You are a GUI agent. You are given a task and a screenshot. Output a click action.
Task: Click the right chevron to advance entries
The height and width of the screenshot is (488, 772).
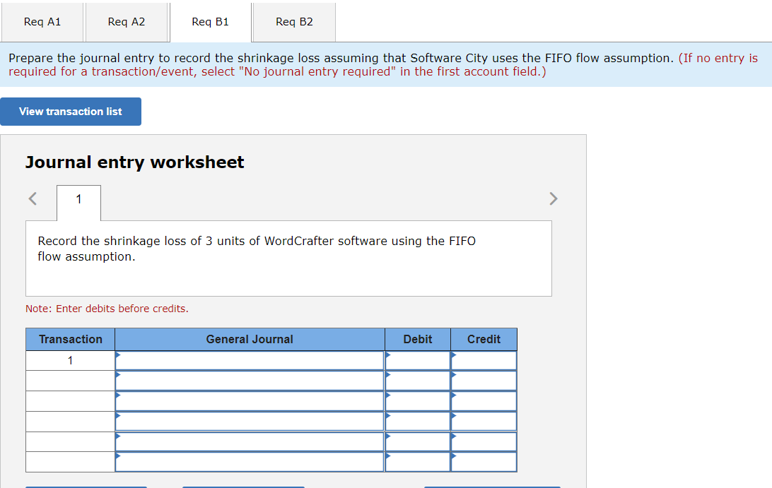(554, 198)
